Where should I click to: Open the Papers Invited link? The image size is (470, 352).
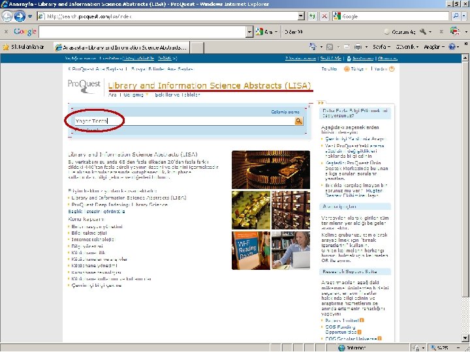click(342, 320)
